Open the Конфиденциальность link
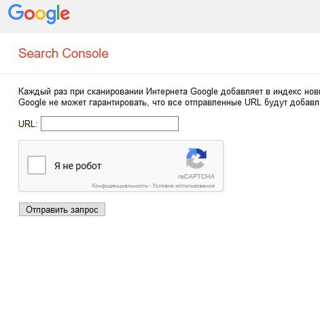The image size is (320, 316). pos(120,186)
